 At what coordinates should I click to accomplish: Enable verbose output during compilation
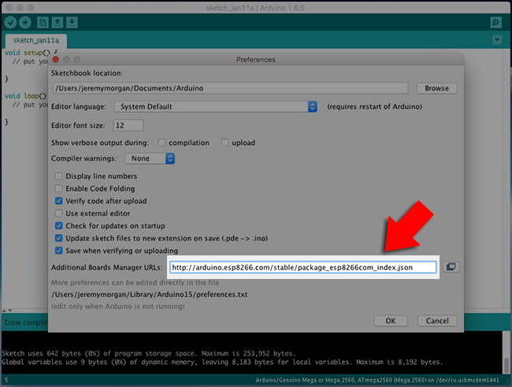click(161, 143)
